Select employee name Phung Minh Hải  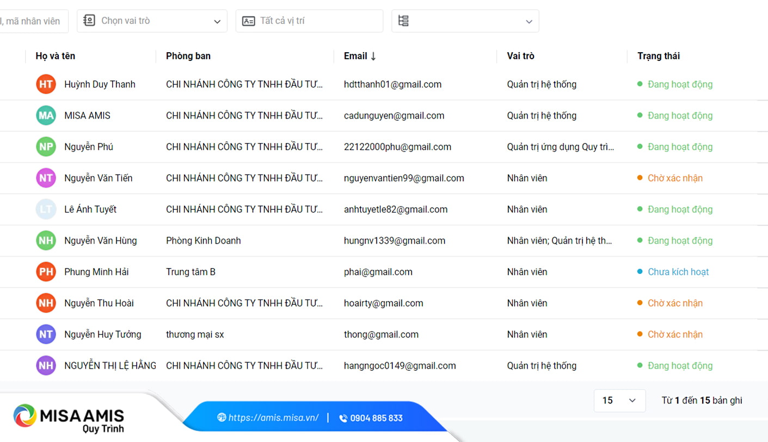pyautogui.click(x=96, y=272)
